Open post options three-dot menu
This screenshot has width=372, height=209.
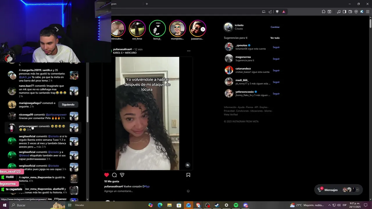point(189,51)
